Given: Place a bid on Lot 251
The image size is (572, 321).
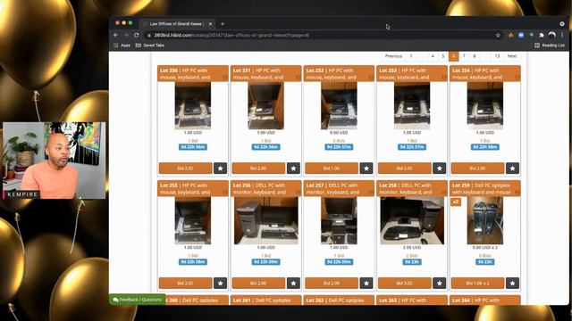Looking at the screenshot, I should click(258, 169).
